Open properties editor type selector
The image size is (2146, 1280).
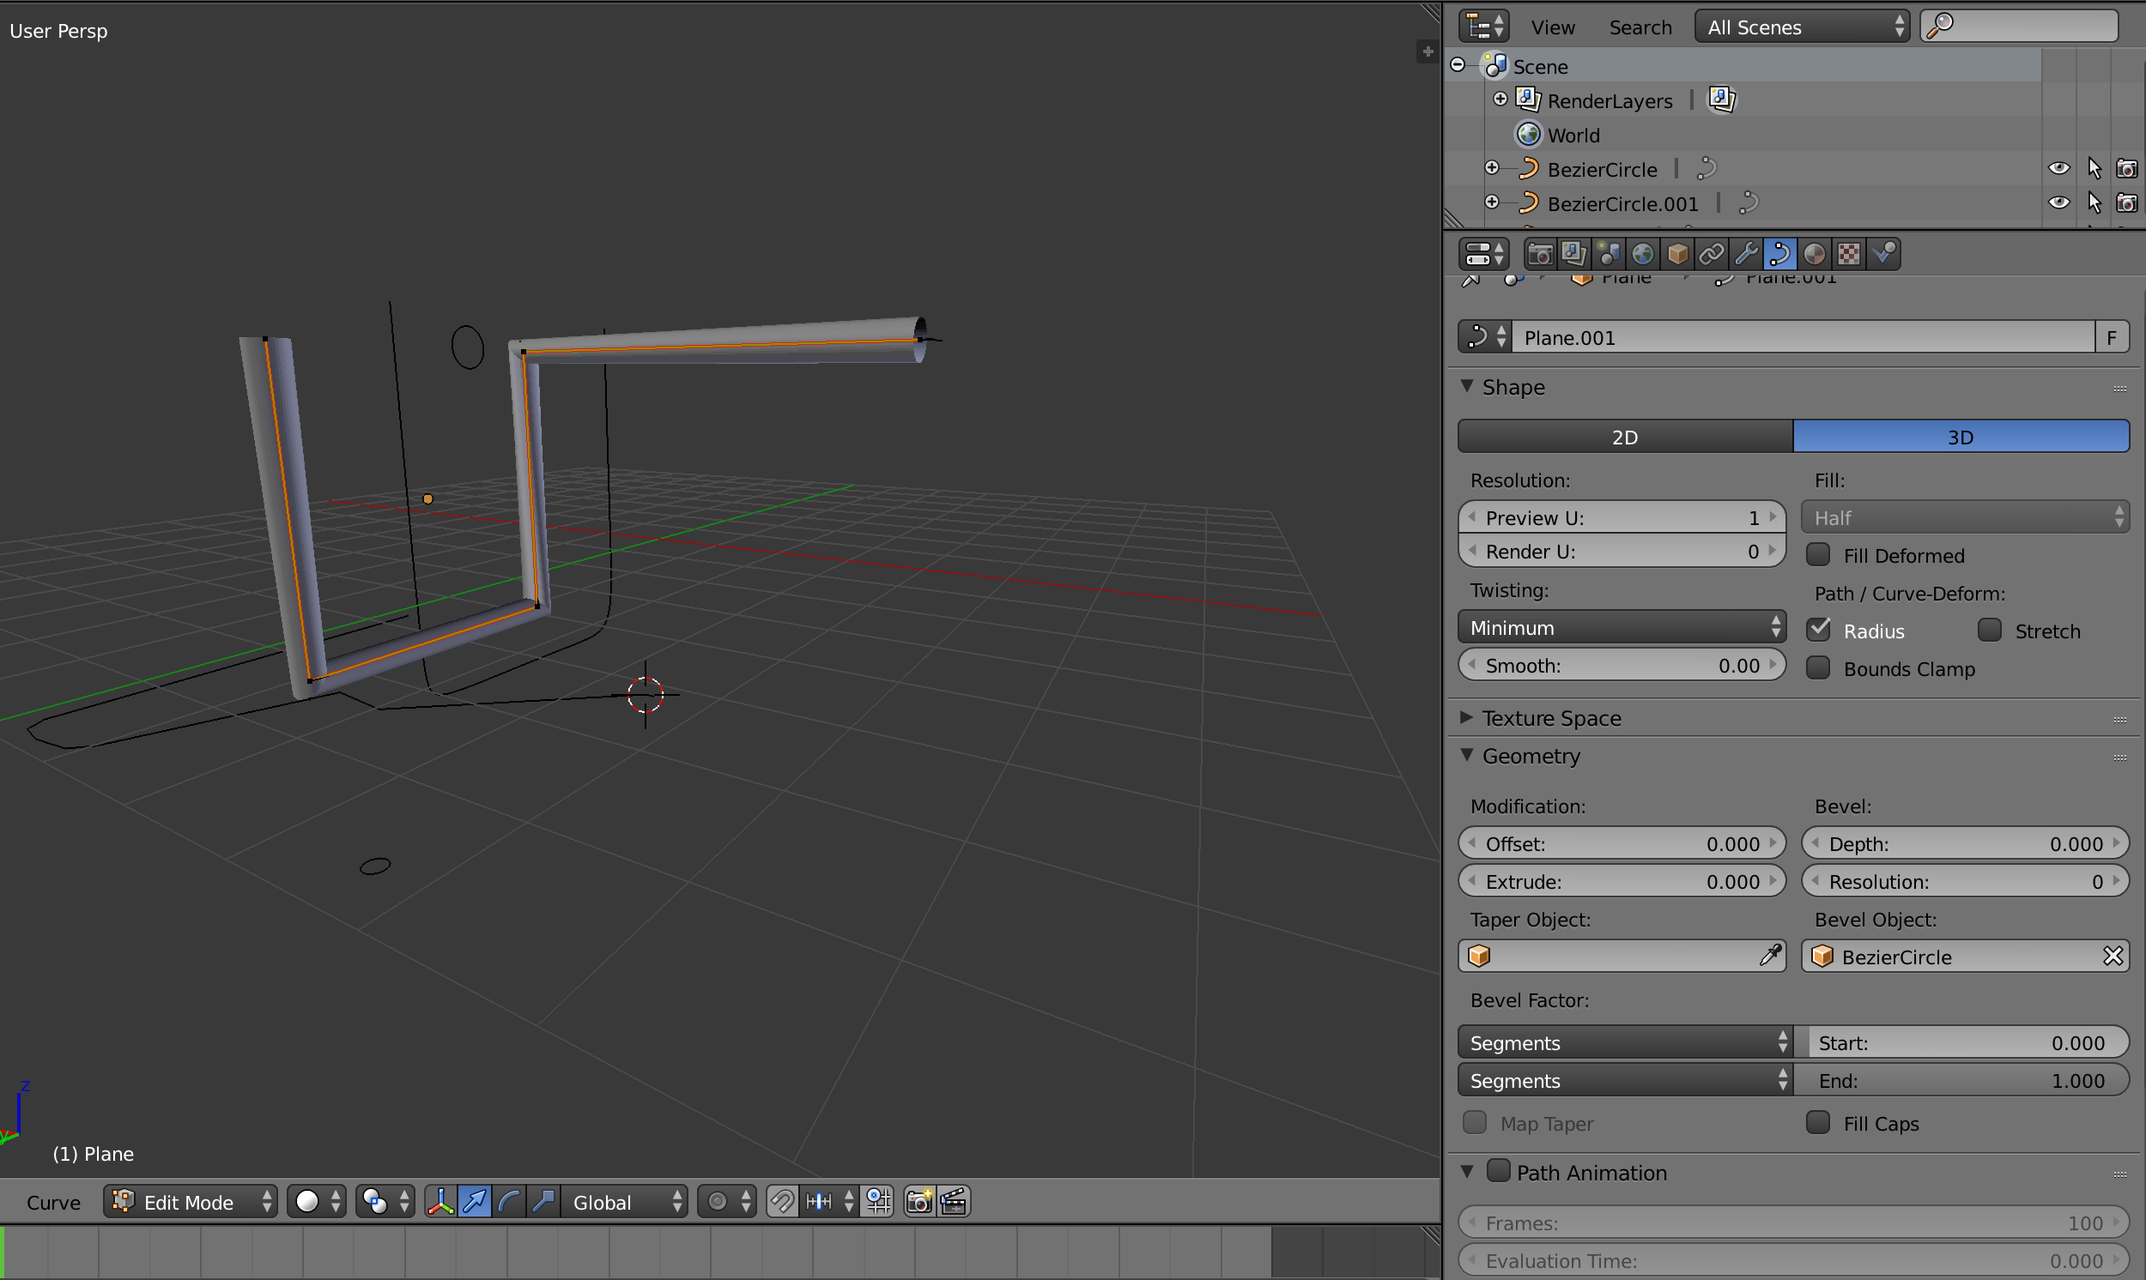pos(1483,255)
